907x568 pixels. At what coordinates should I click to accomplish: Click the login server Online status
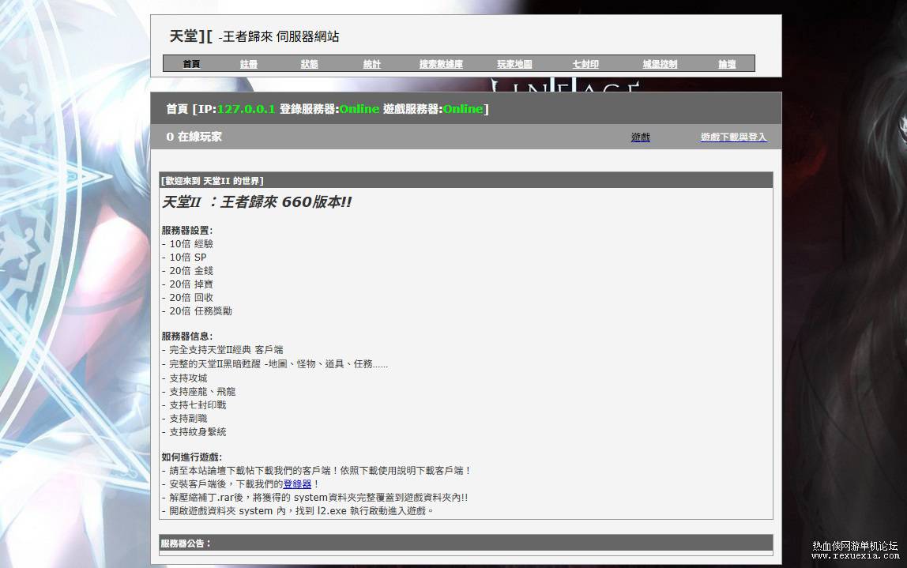tap(359, 109)
